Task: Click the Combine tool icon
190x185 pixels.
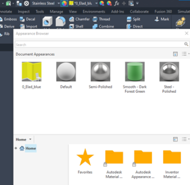Action: coord(95,27)
